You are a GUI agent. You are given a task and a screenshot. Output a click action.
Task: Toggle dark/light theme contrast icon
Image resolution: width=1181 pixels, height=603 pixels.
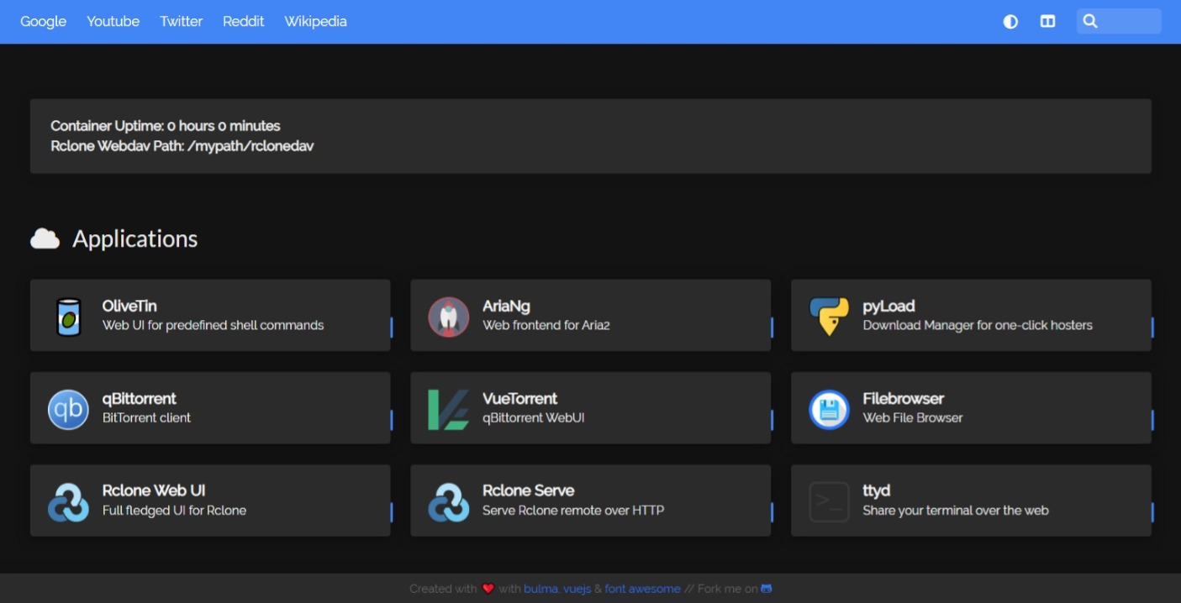point(1010,21)
